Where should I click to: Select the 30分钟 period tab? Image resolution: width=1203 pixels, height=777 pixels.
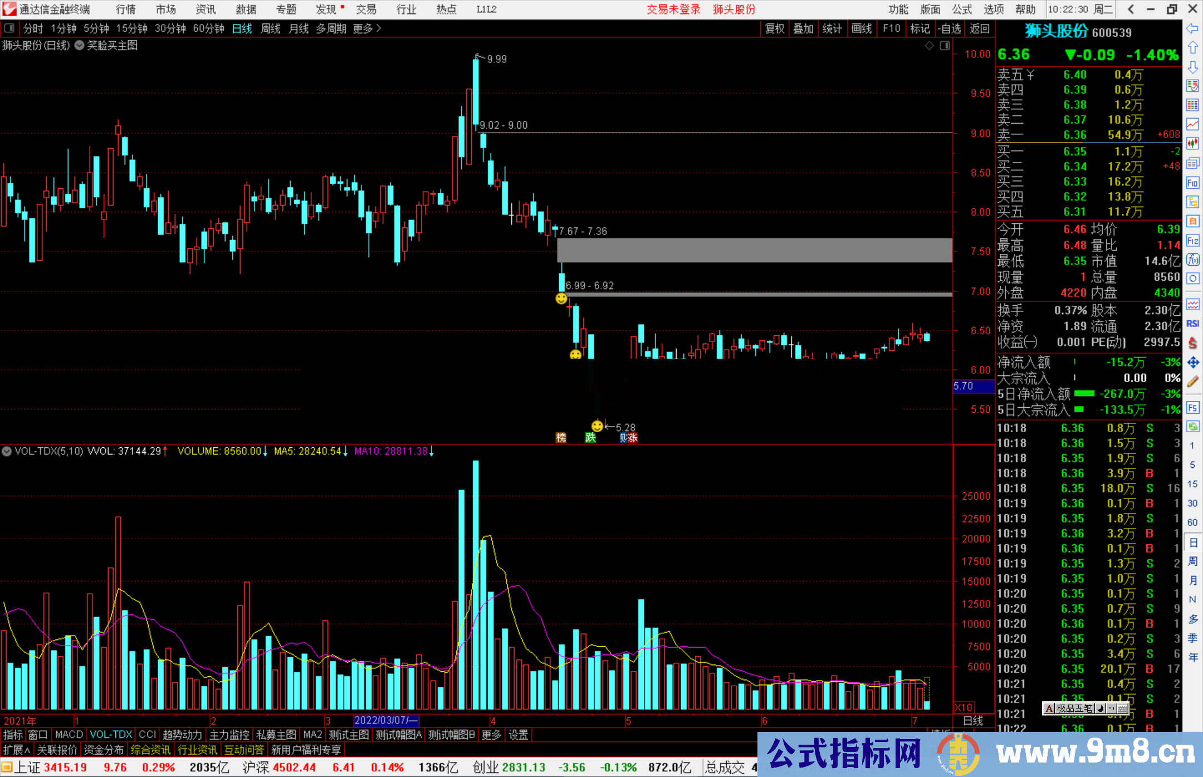pos(170,28)
